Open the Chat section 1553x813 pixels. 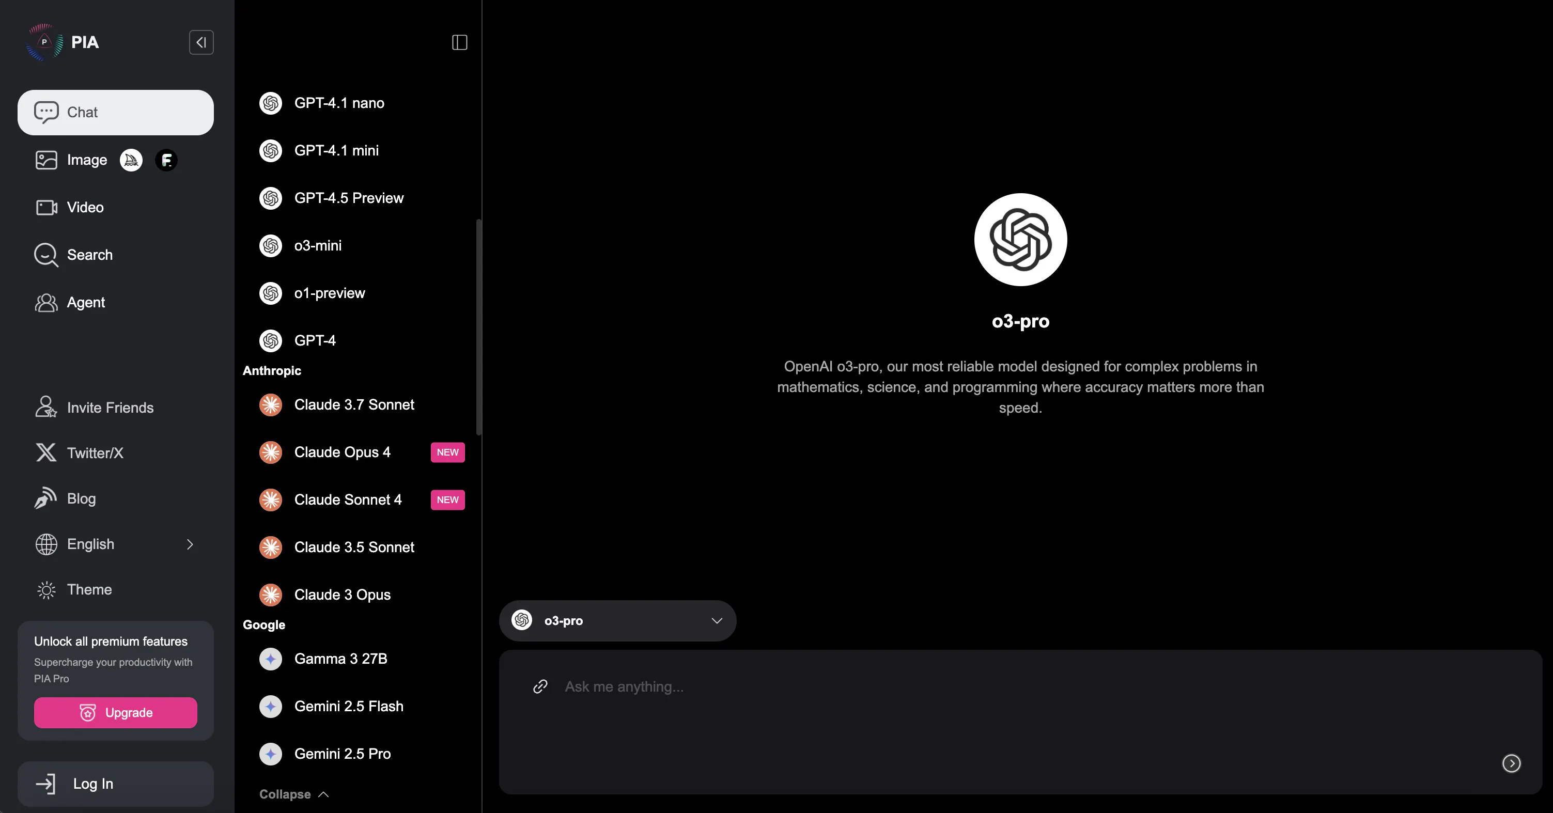click(116, 112)
